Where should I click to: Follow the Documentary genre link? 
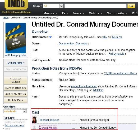tap(67, 44)
